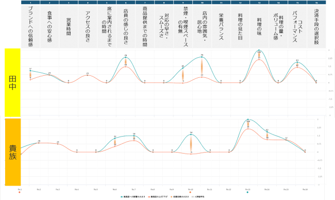This screenshot has width=335, height=200.
Task: Click the teal marker below No.13
Action: coord(247,192)
